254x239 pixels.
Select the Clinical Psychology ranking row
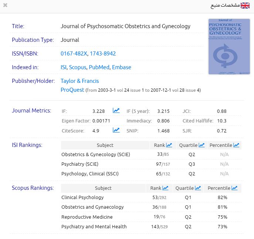pos(82,198)
